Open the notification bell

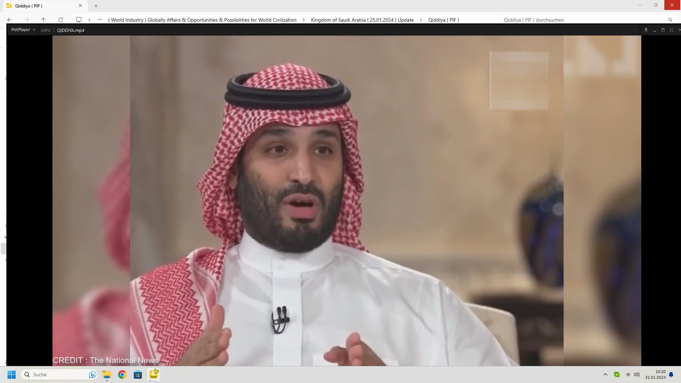click(671, 374)
